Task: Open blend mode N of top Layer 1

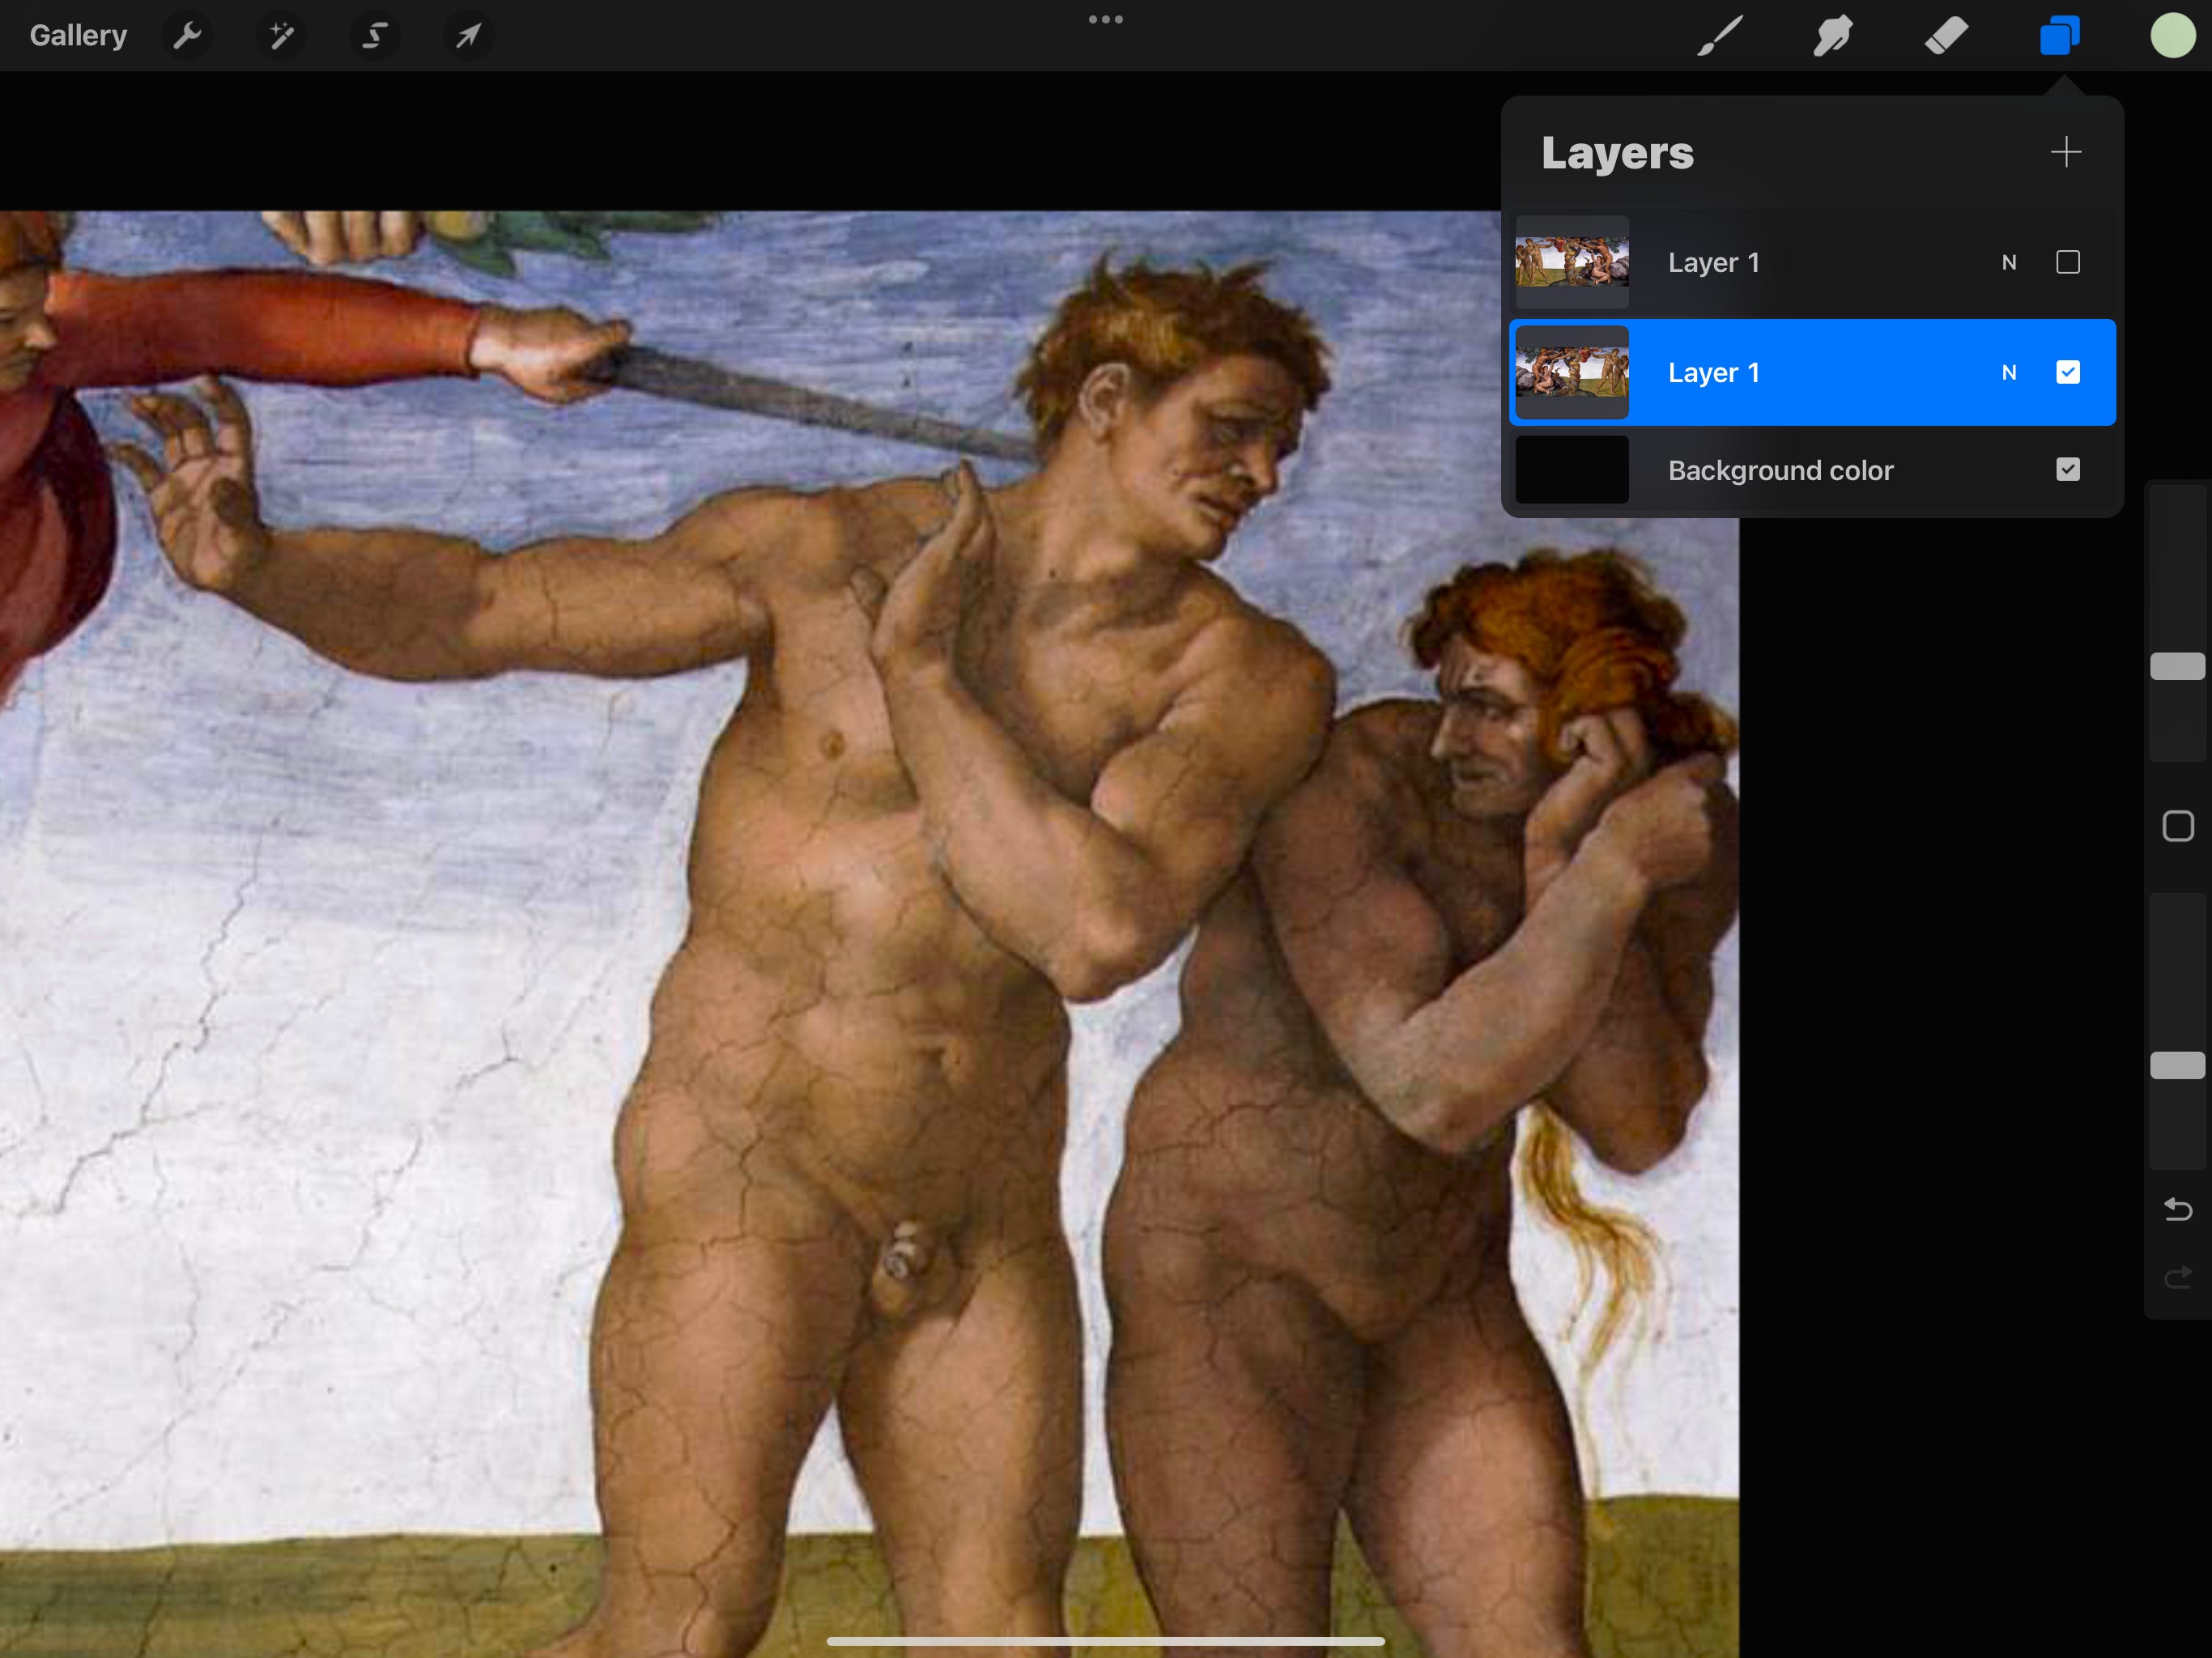Action: click(2009, 263)
